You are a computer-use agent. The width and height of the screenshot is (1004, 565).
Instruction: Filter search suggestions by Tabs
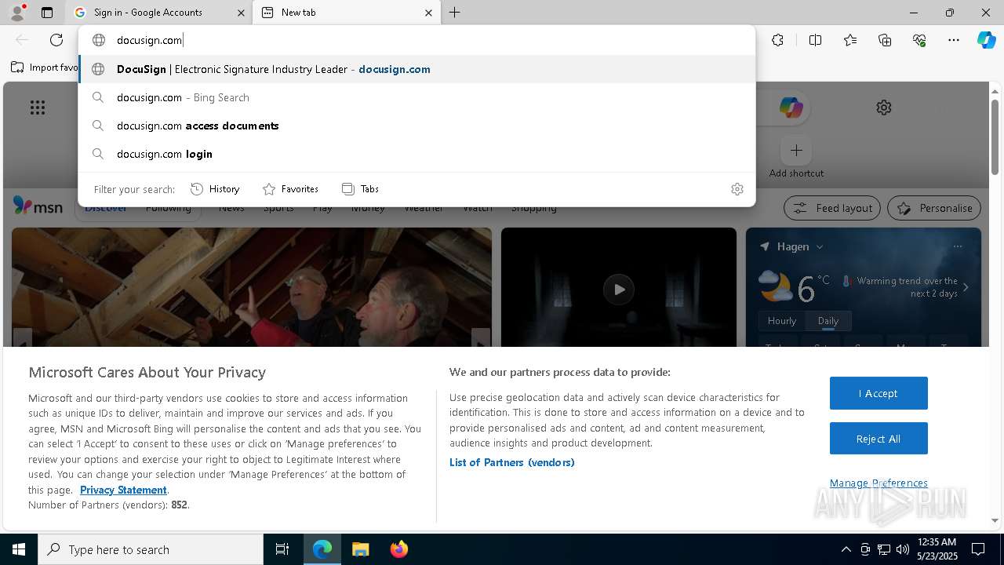[x=361, y=189]
